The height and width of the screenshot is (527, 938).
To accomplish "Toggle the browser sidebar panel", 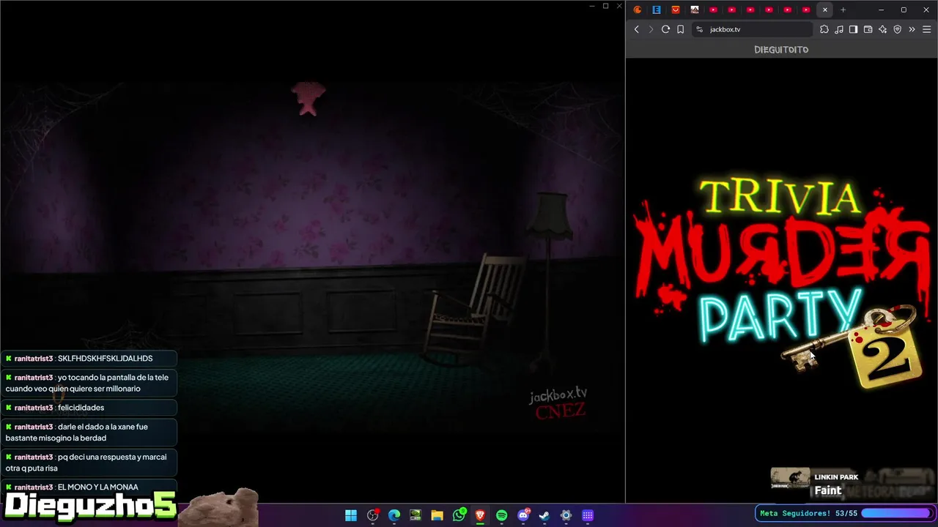I will click(854, 29).
